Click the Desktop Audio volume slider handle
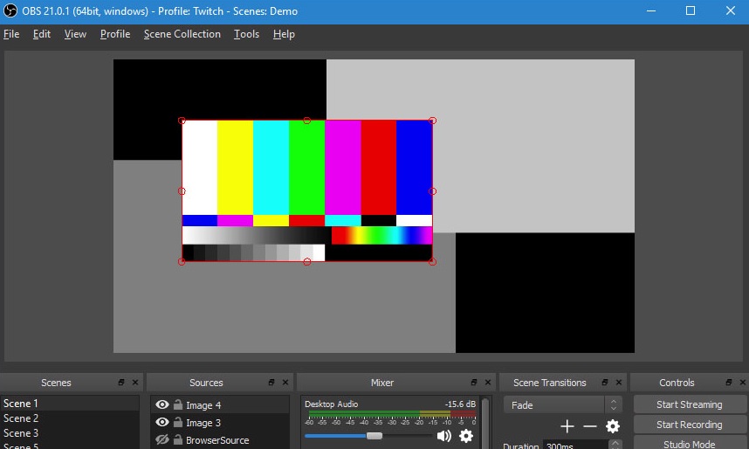This screenshot has width=749, height=449. 374,436
